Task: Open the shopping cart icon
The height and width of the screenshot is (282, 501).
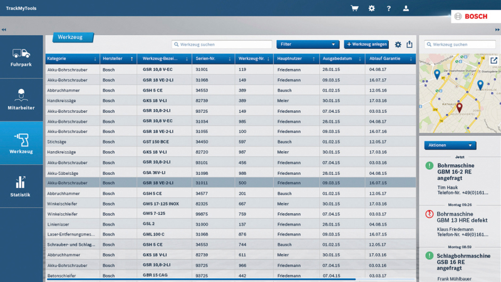Action: click(x=354, y=8)
